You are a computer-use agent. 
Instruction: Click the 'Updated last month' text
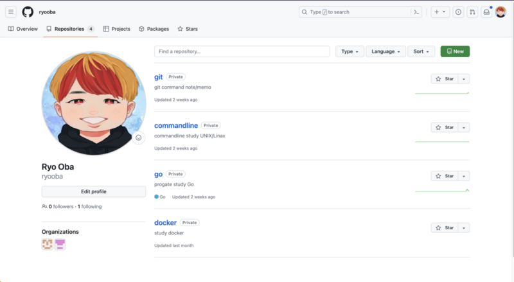coord(174,245)
